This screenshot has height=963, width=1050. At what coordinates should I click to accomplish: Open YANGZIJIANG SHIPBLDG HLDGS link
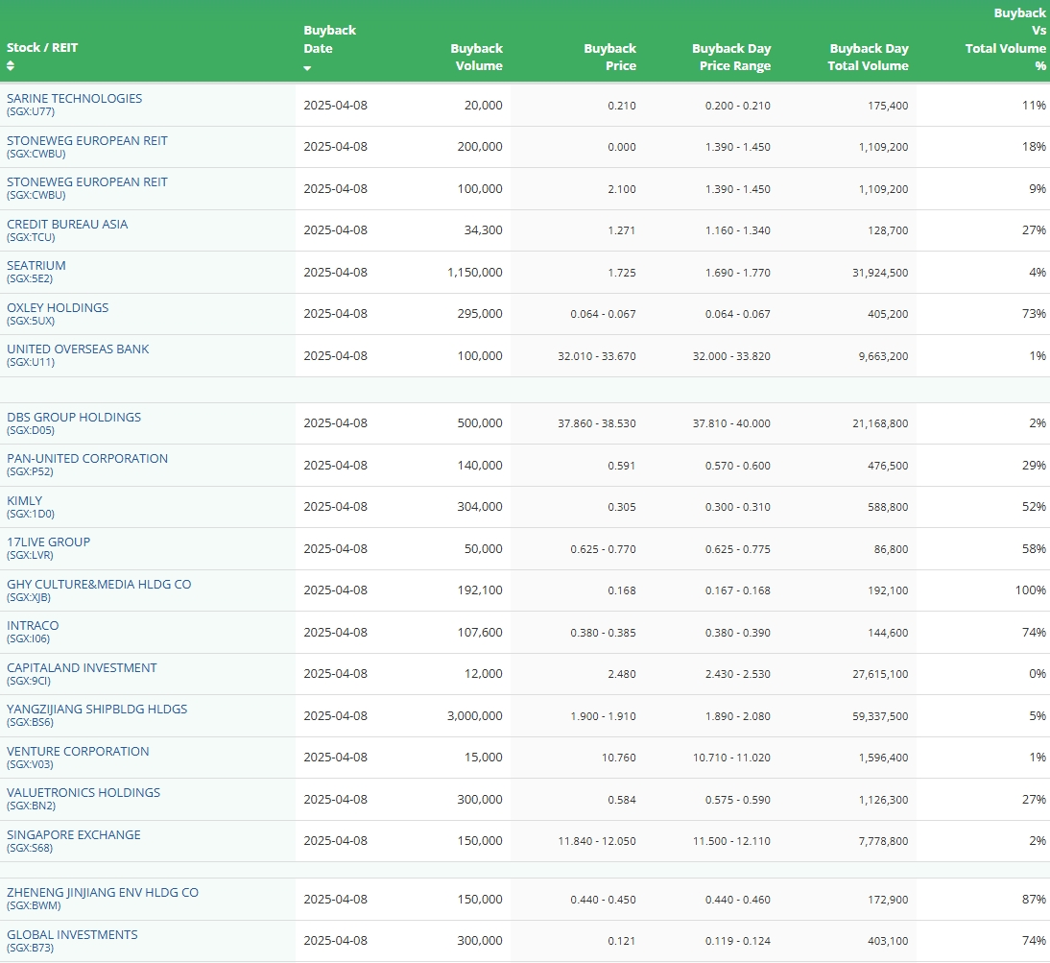point(97,710)
